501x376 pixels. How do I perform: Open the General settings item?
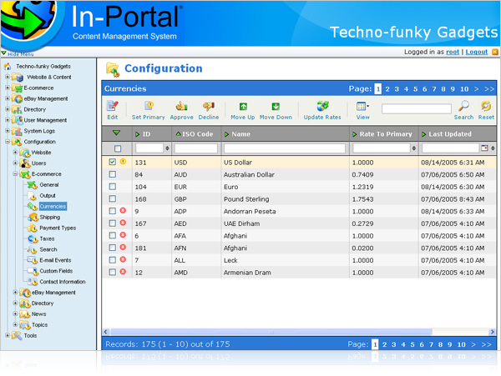49,184
